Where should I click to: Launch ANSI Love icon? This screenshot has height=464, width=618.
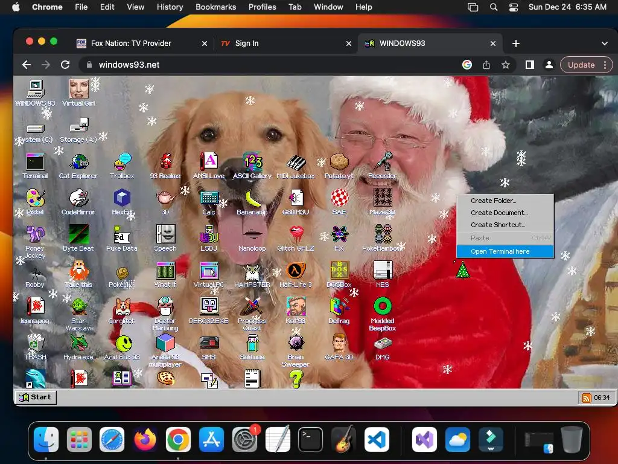coord(208,166)
